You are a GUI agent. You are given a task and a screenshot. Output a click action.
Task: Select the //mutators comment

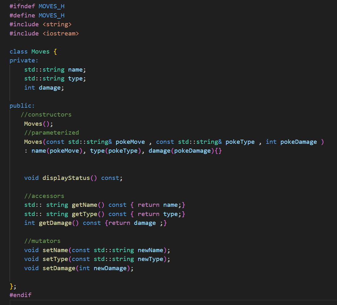point(42,241)
